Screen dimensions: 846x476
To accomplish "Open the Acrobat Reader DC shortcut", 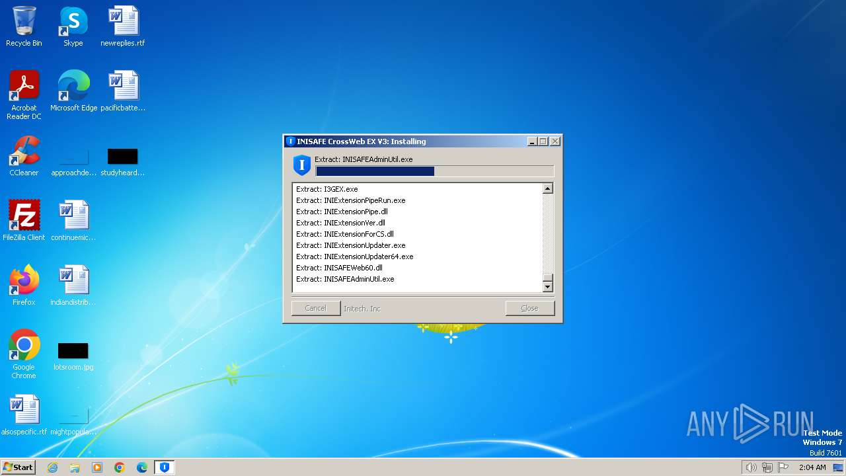I will [24, 95].
